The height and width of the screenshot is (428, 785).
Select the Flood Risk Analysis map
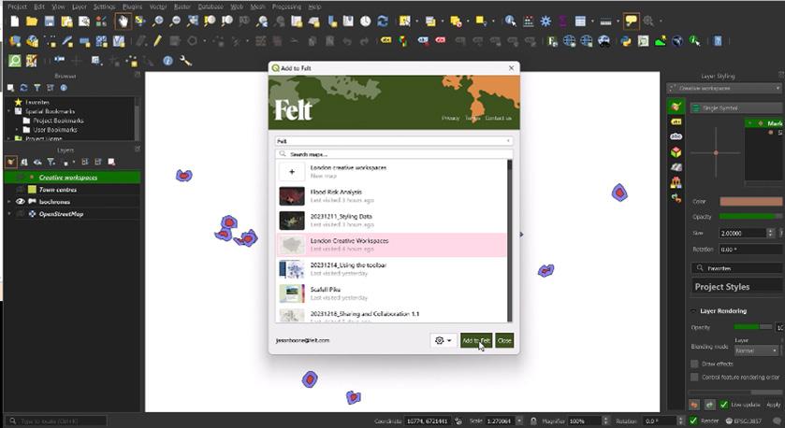[391, 196]
